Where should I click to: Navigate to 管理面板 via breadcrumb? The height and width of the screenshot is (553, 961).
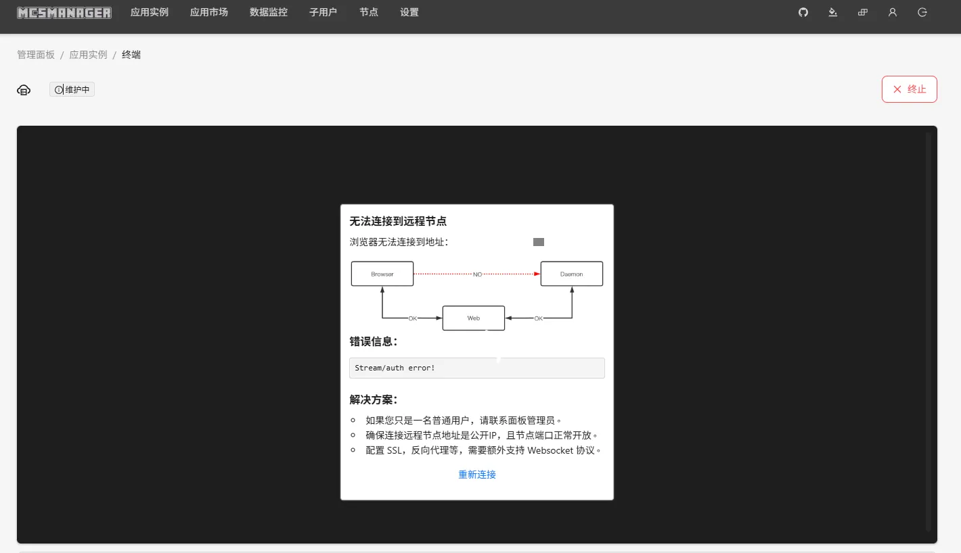[36, 54]
